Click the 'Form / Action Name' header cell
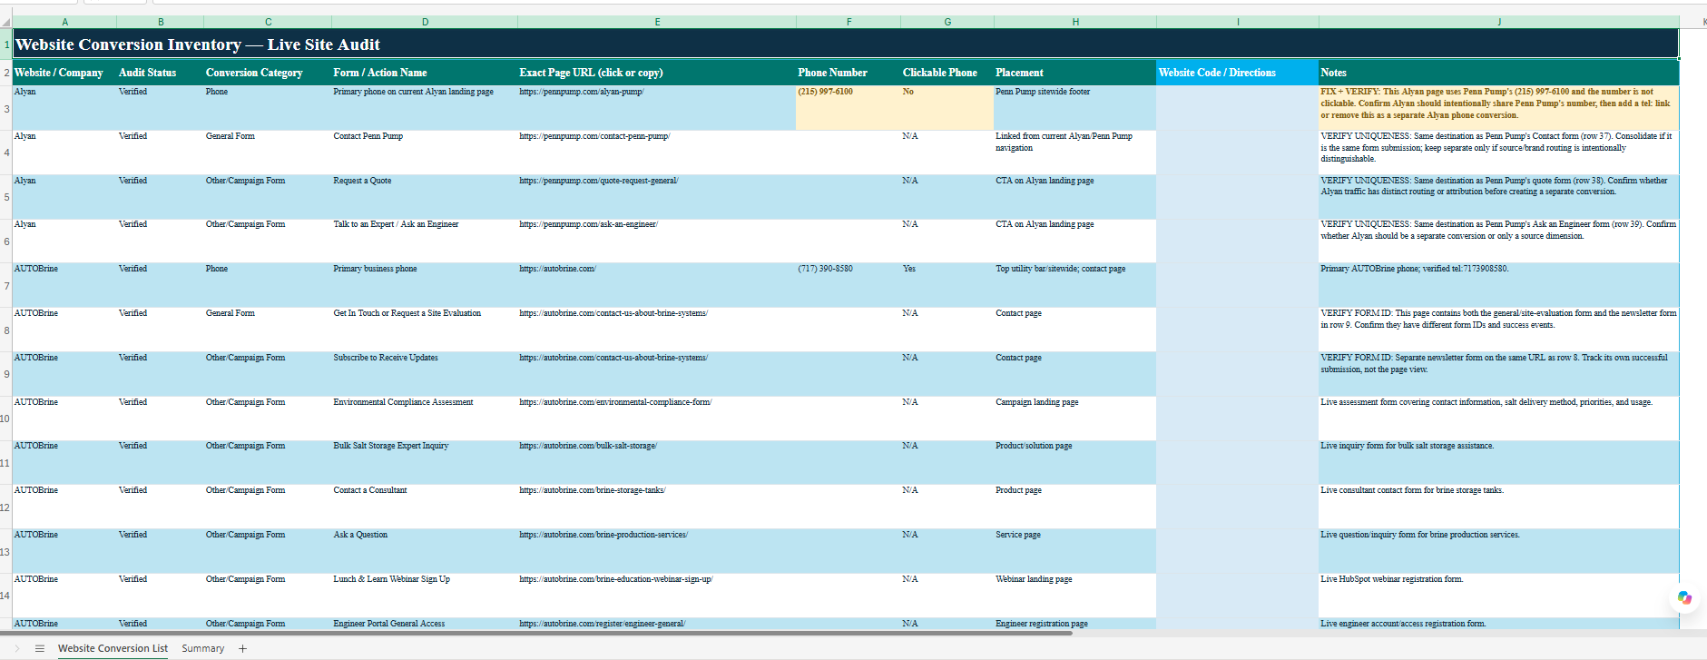The height and width of the screenshot is (660, 1707). pos(425,73)
